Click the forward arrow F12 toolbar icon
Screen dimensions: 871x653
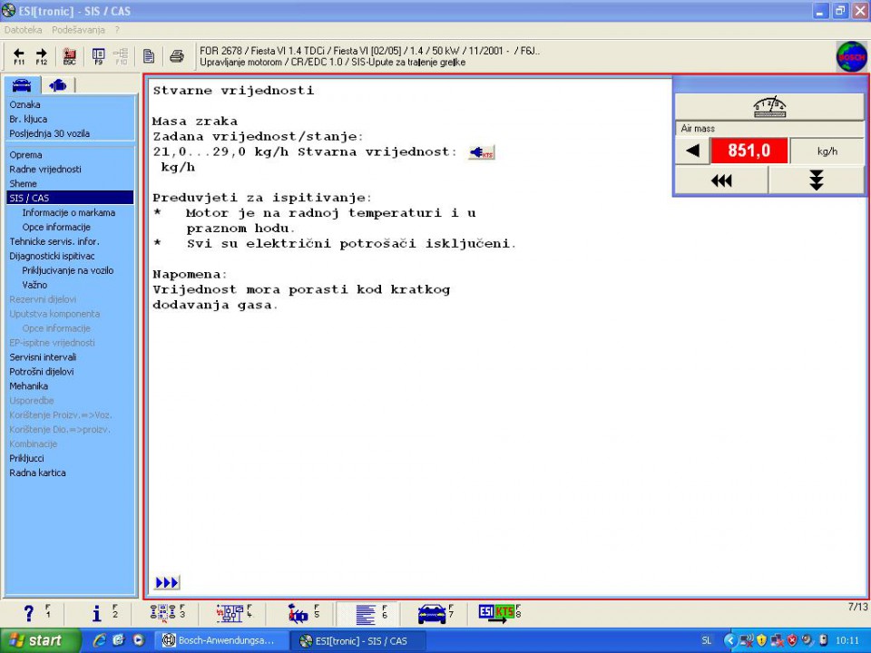pyautogui.click(x=42, y=56)
